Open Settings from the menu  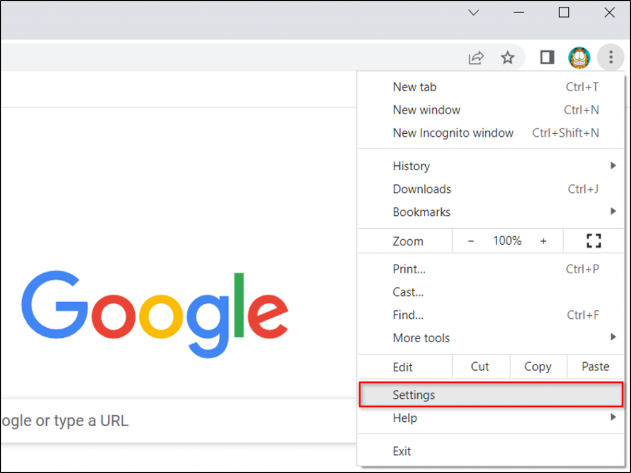point(415,395)
